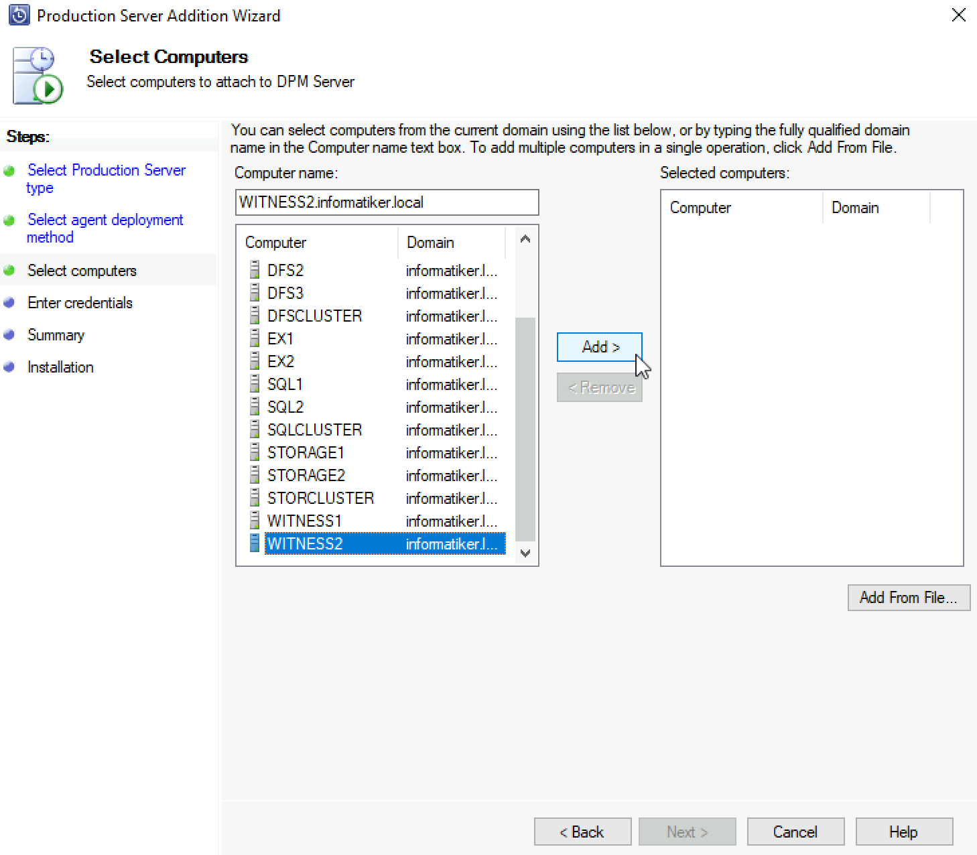Click server icon next to SQL2
Screen dimensions: 977x855
pos(255,407)
